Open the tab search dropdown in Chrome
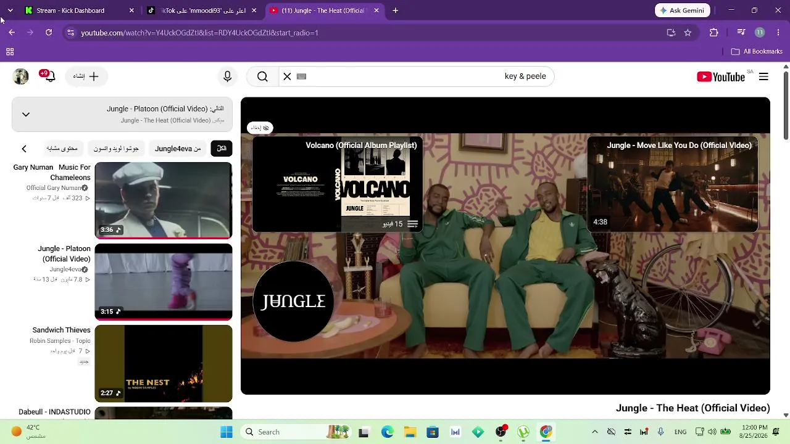Screen dimensions: 790x444 tap(10, 10)
